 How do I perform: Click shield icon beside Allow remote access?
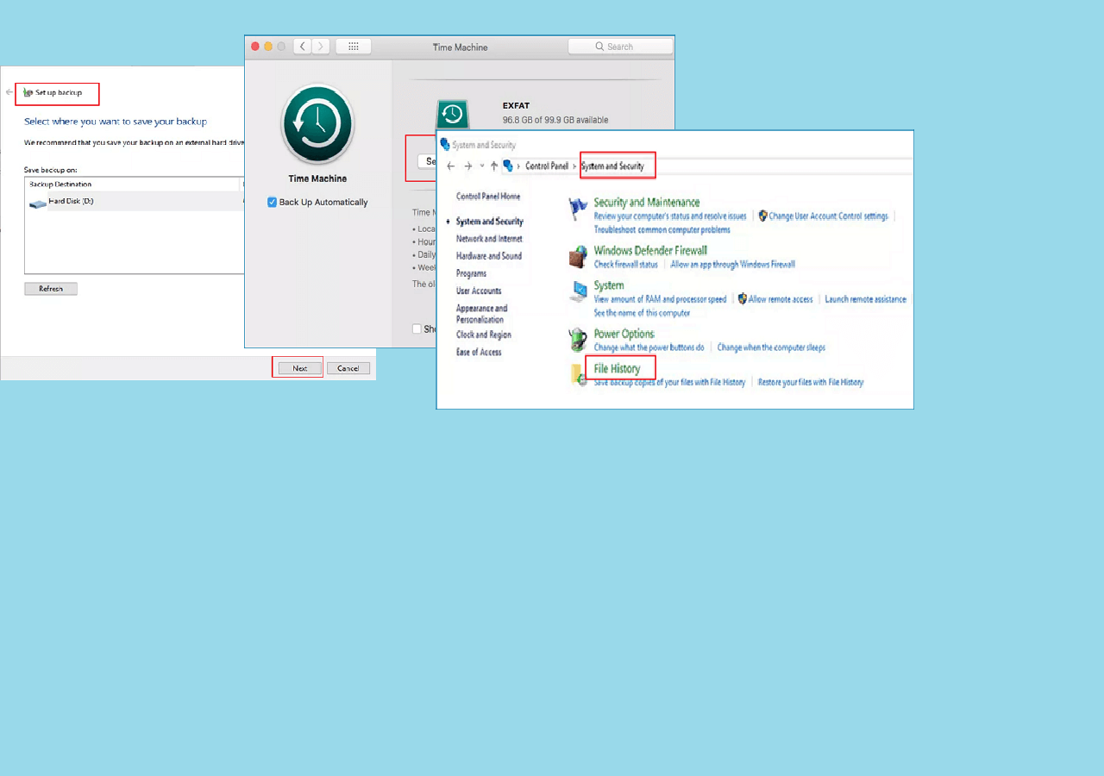tap(742, 299)
